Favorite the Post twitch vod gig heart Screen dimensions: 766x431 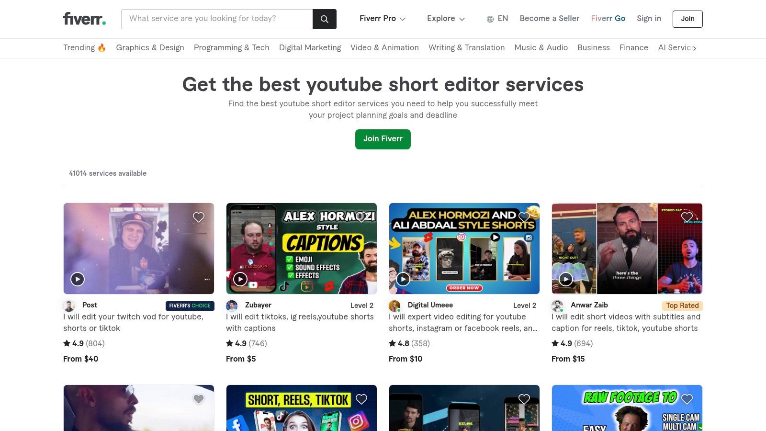199,217
